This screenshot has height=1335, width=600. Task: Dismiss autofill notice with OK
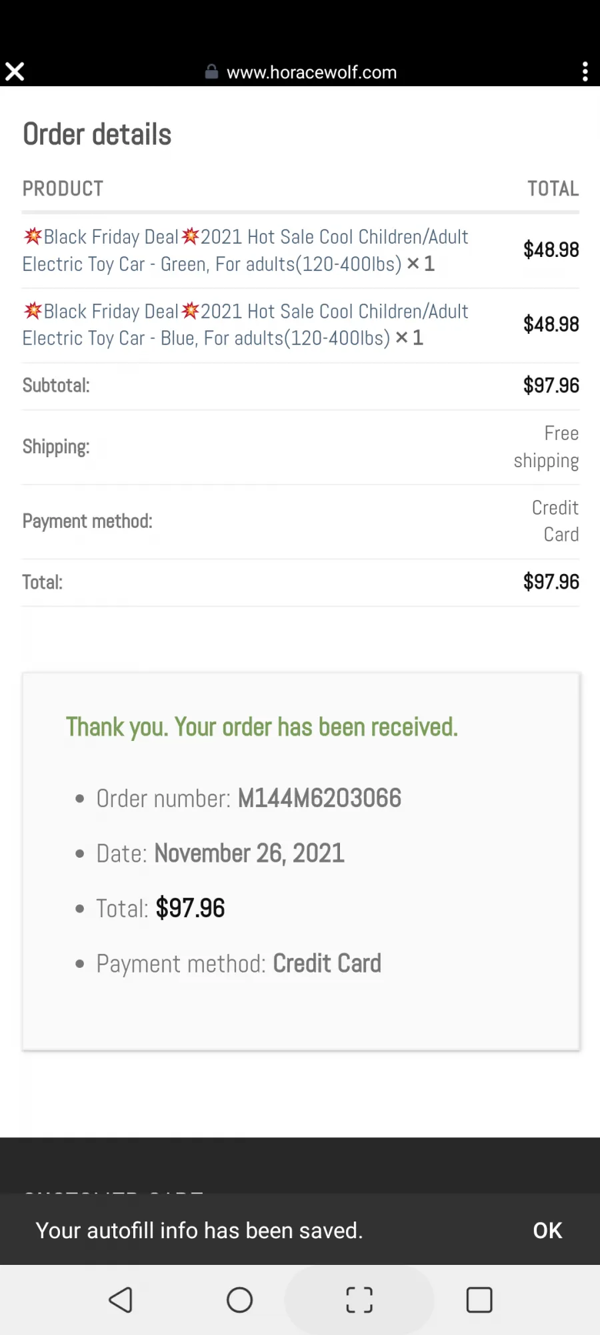pyautogui.click(x=547, y=1230)
